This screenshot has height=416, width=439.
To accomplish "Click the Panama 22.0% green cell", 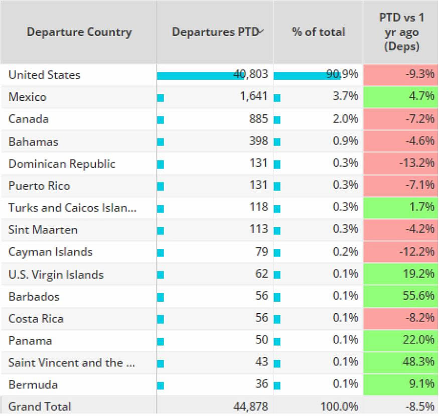I will [400, 340].
